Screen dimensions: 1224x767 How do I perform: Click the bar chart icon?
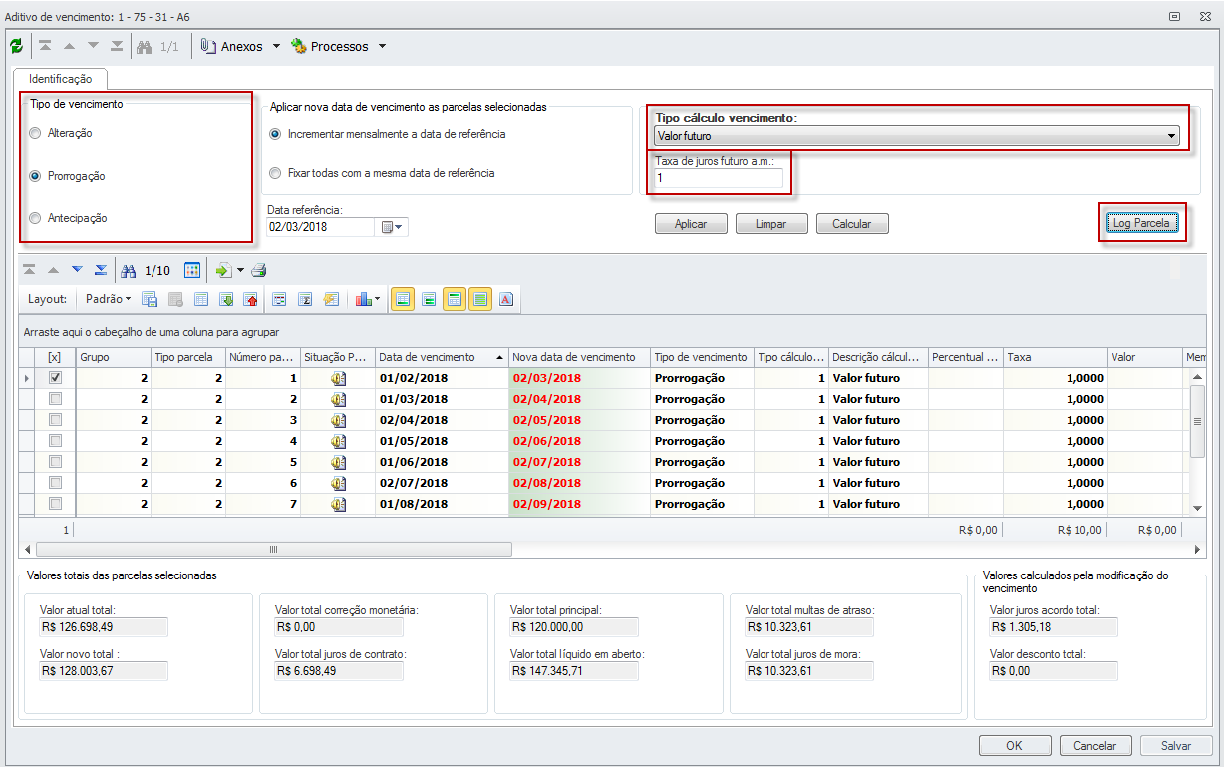tap(363, 299)
